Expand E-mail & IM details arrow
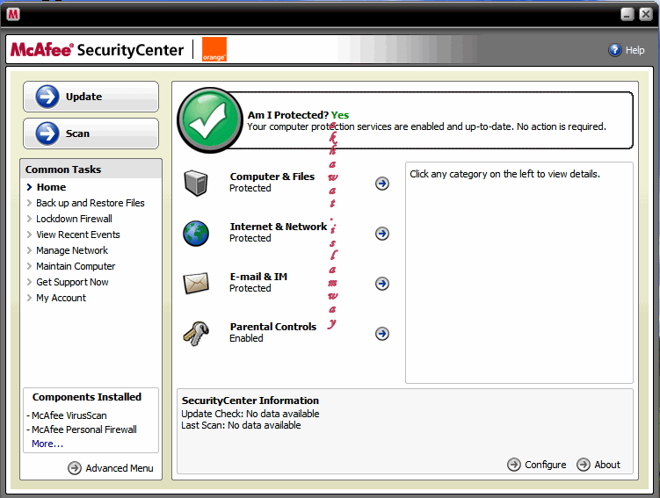 pos(382,284)
